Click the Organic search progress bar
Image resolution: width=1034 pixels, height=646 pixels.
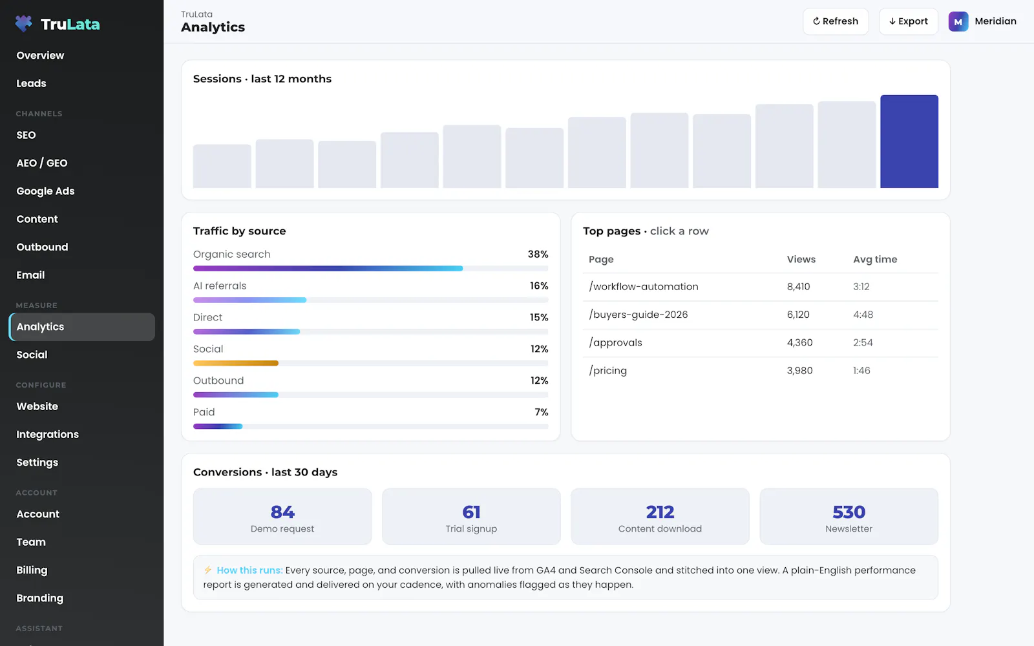(370, 268)
